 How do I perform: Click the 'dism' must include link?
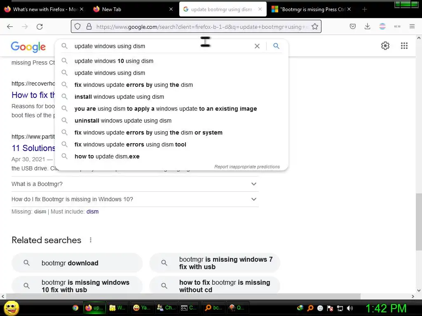[92, 212]
